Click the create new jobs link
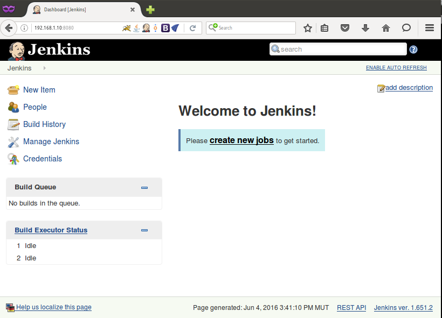442x318 pixels. pos(241,140)
